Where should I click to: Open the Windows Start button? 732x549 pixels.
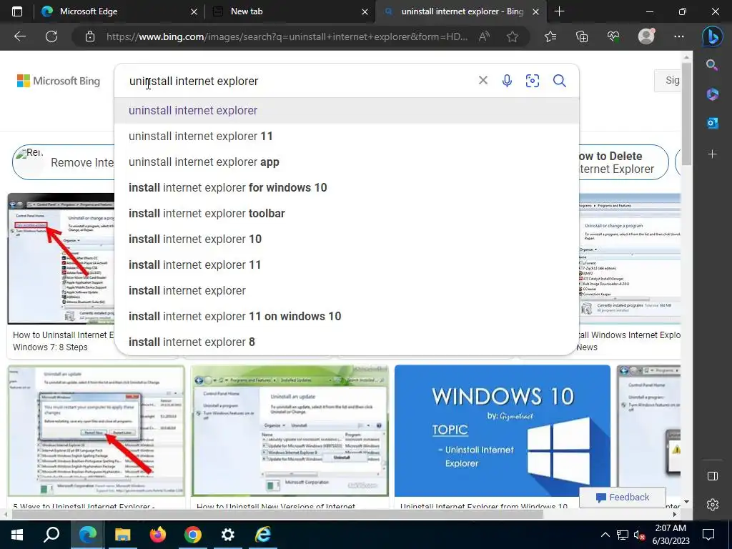[17, 535]
